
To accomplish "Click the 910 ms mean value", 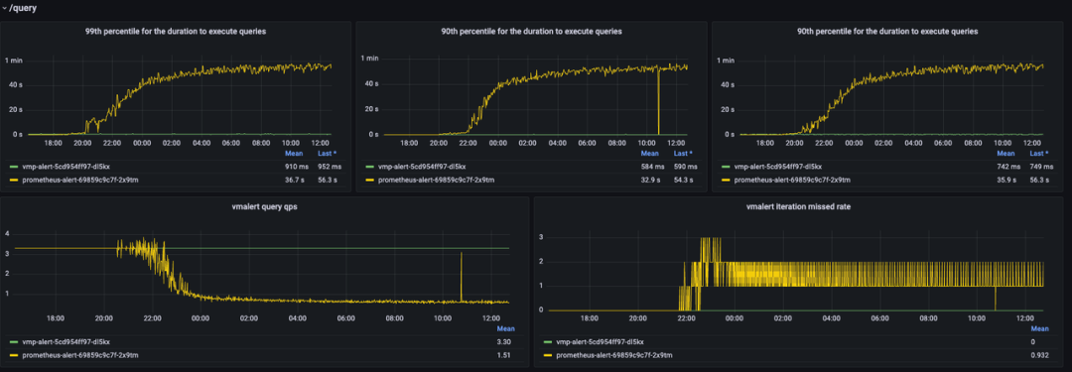I will 296,167.
